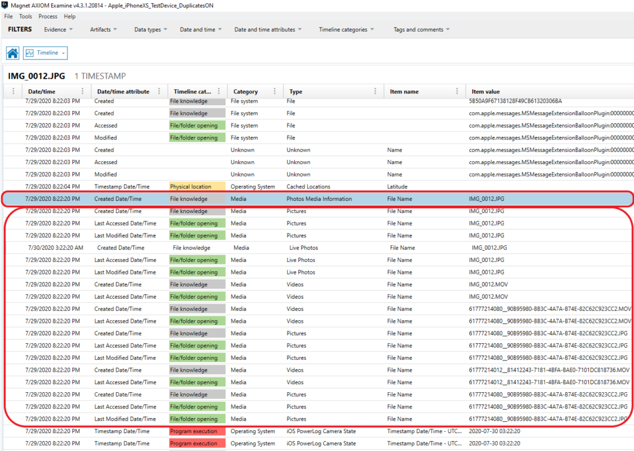Open the Help menu

(69, 17)
